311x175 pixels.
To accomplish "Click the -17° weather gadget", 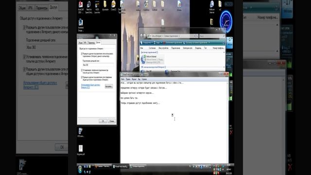I will coord(230,42).
